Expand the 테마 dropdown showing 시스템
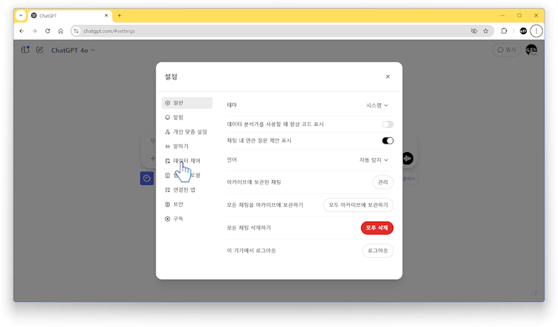The width and height of the screenshot is (558, 327). pyautogui.click(x=377, y=105)
